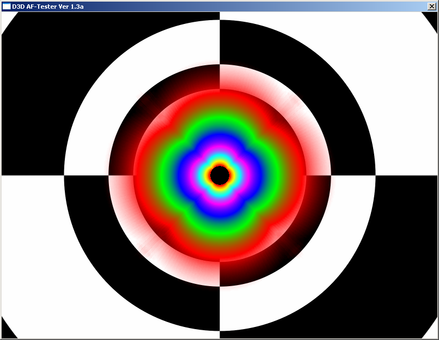Click the black circle at the pattern center
Screen dimensions: 439x340
click(x=219, y=175)
